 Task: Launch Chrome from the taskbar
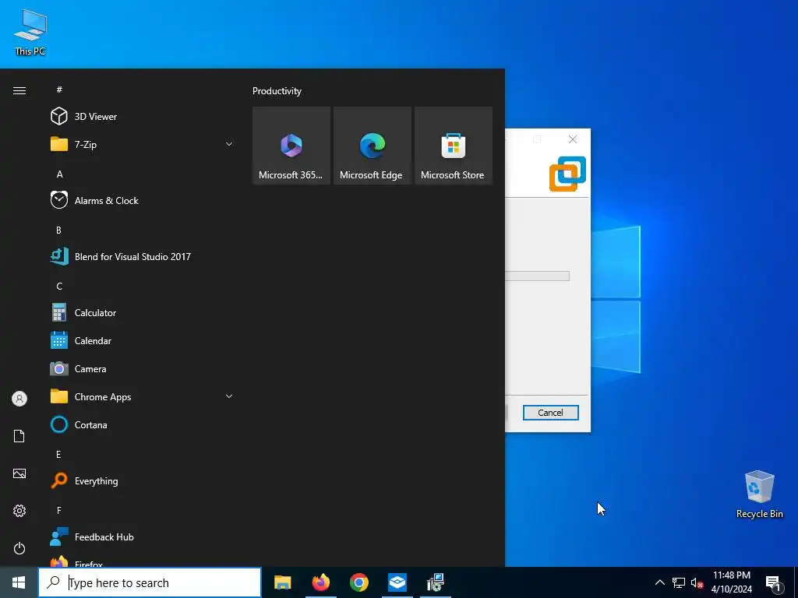pos(358,582)
